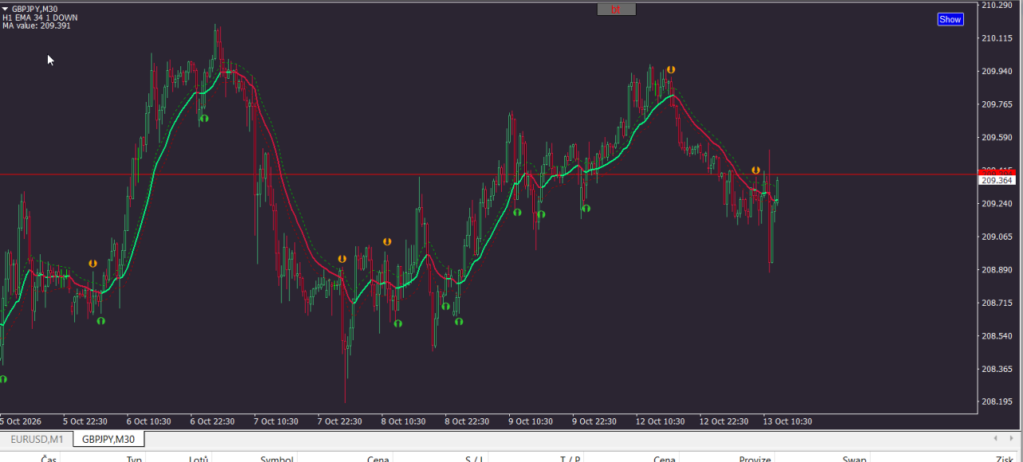Click the 'MA value: 209.391' label
1023x462 pixels.
(x=37, y=25)
